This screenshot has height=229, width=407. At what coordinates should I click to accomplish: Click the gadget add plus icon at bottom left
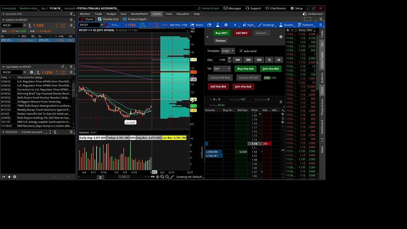[x=9, y=177]
